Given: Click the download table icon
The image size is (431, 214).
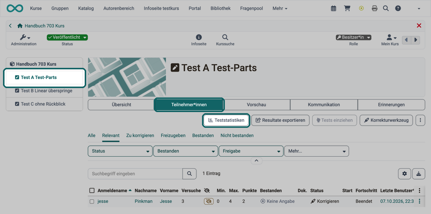Looking at the screenshot, I should pos(419,174).
